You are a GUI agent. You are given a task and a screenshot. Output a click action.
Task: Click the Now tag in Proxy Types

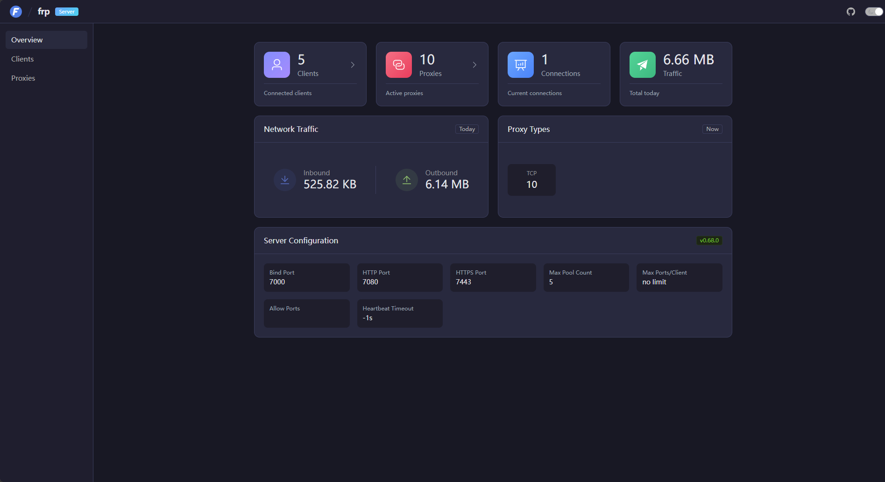tap(712, 129)
